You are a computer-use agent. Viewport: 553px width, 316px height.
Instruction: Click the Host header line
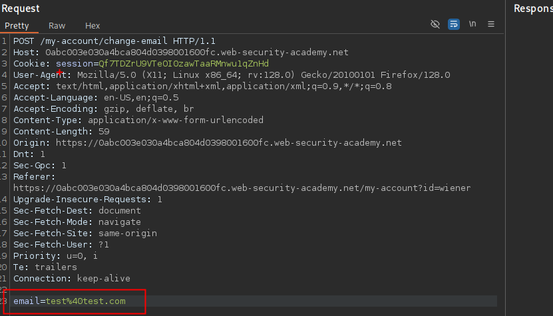point(180,53)
